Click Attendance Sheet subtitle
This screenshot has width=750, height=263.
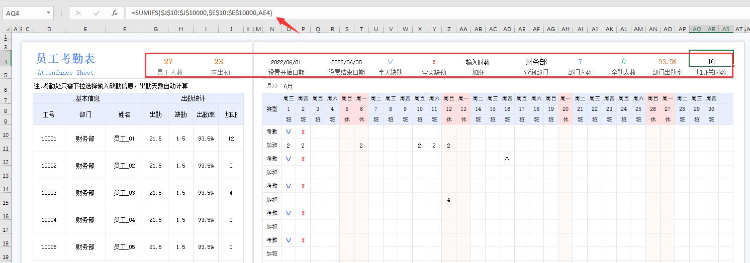click(x=66, y=73)
